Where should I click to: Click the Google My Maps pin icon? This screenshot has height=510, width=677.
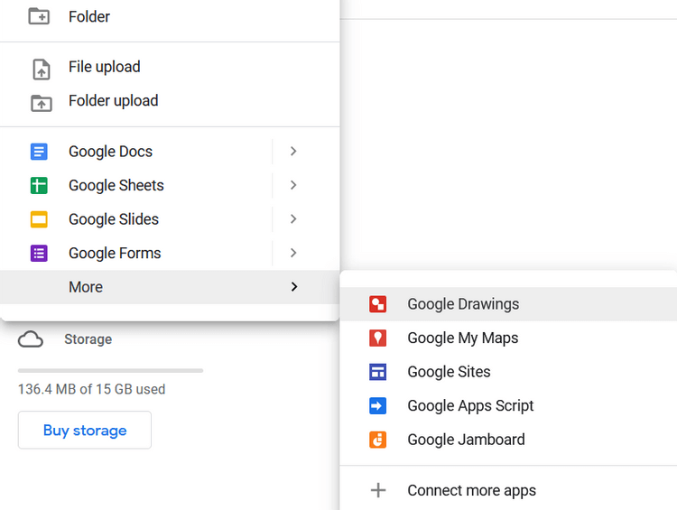click(x=378, y=338)
